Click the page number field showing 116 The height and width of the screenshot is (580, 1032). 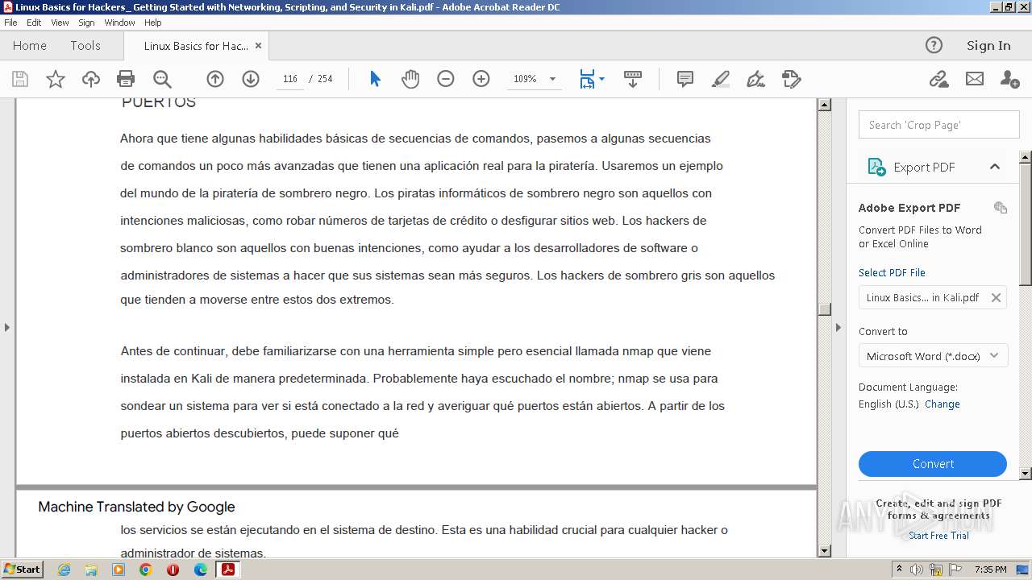point(290,79)
